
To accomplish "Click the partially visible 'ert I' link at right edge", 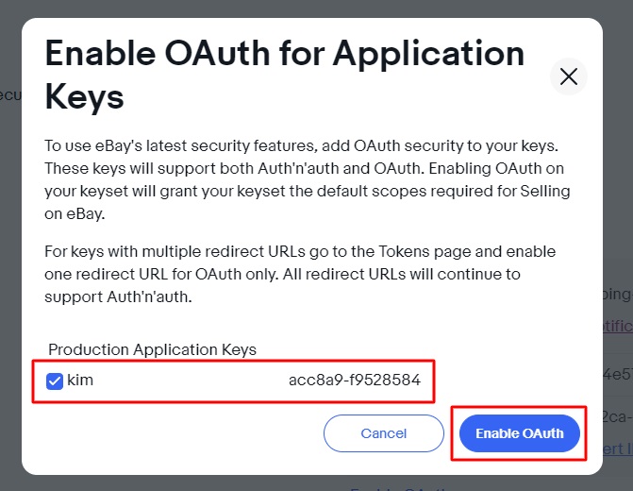I will click(x=618, y=449).
